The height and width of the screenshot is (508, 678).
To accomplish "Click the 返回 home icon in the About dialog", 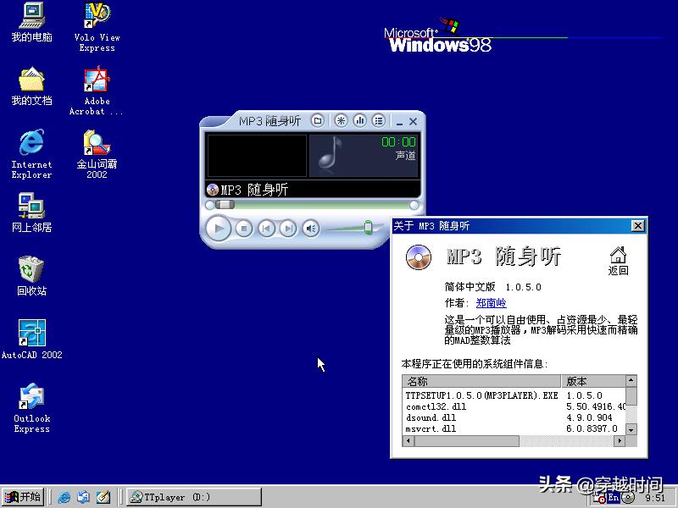I will (620, 257).
